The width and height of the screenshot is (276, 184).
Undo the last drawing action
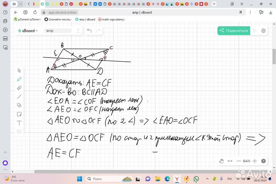[89, 31]
